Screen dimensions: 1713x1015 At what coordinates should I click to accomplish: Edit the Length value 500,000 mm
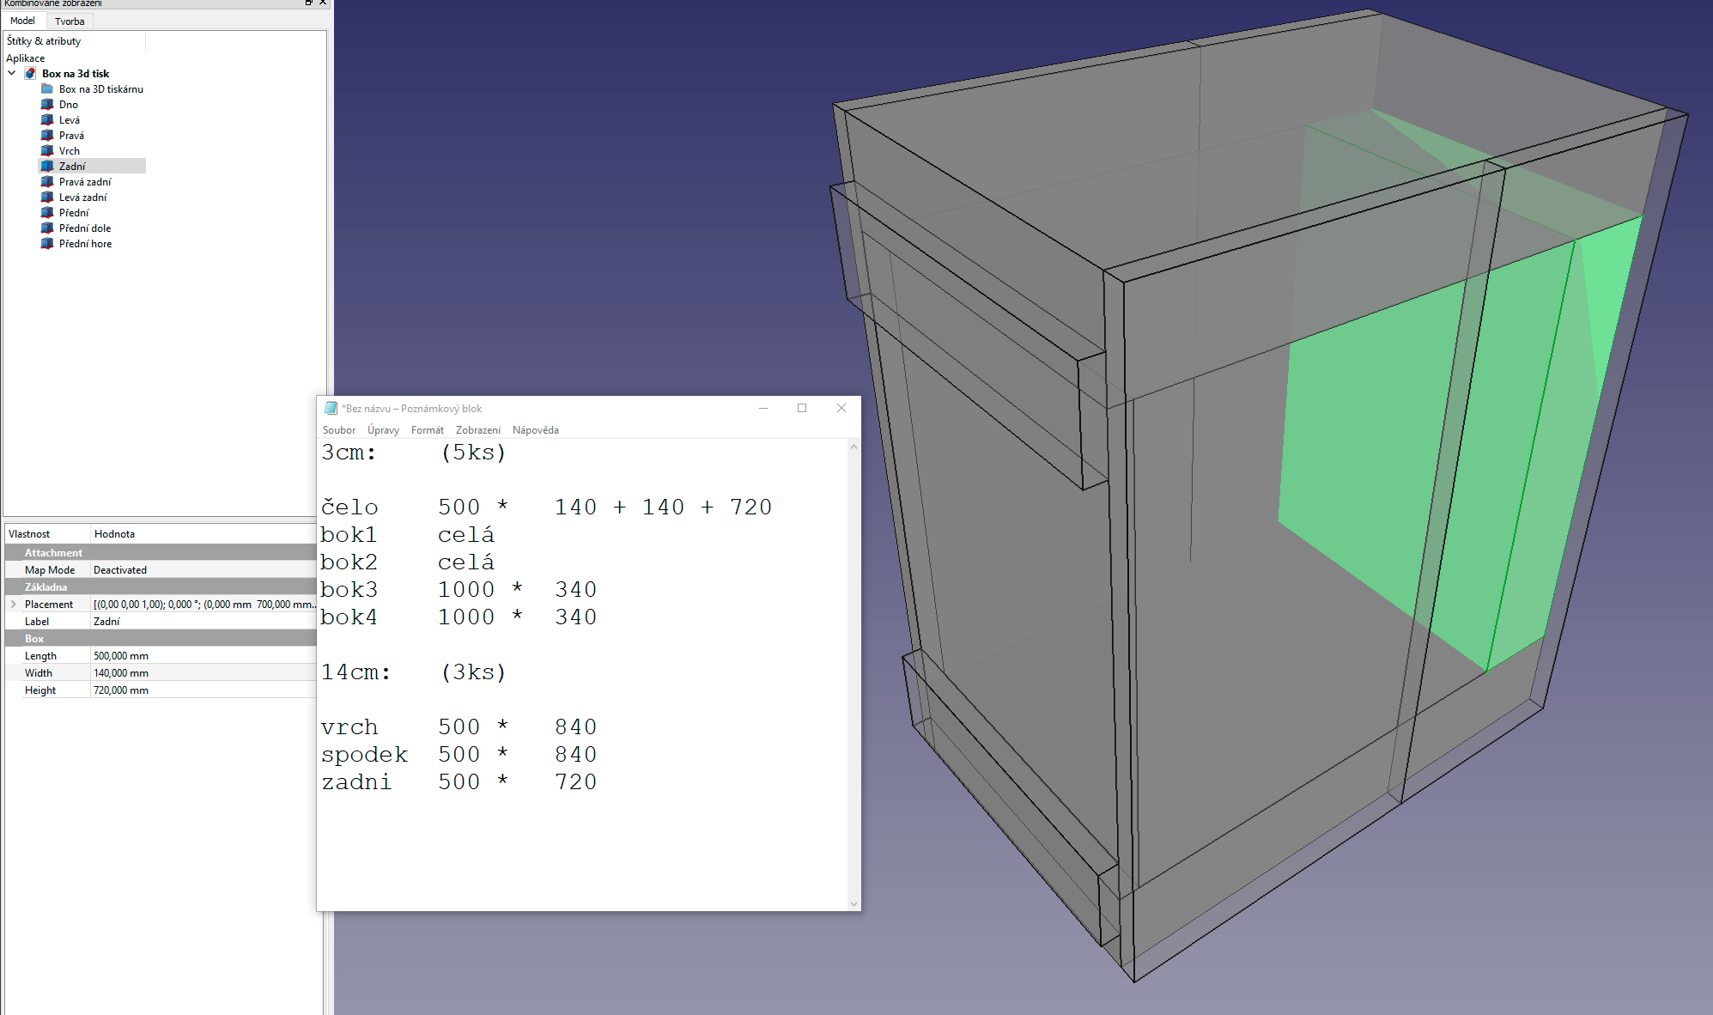coord(202,656)
